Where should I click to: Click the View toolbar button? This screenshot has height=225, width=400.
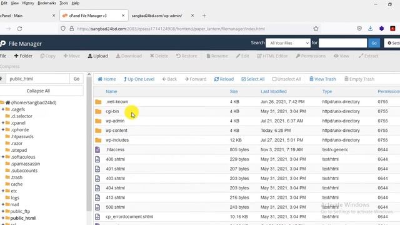click(341, 56)
